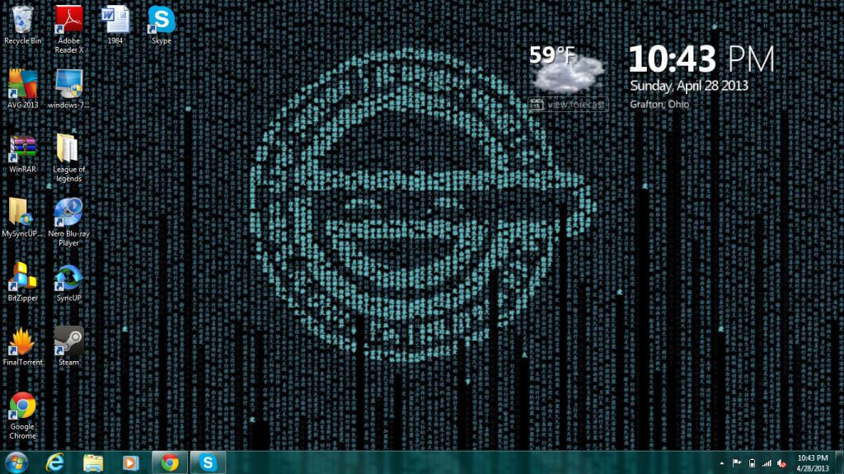
Task: Launch Steam from the desktop
Action: (69, 346)
